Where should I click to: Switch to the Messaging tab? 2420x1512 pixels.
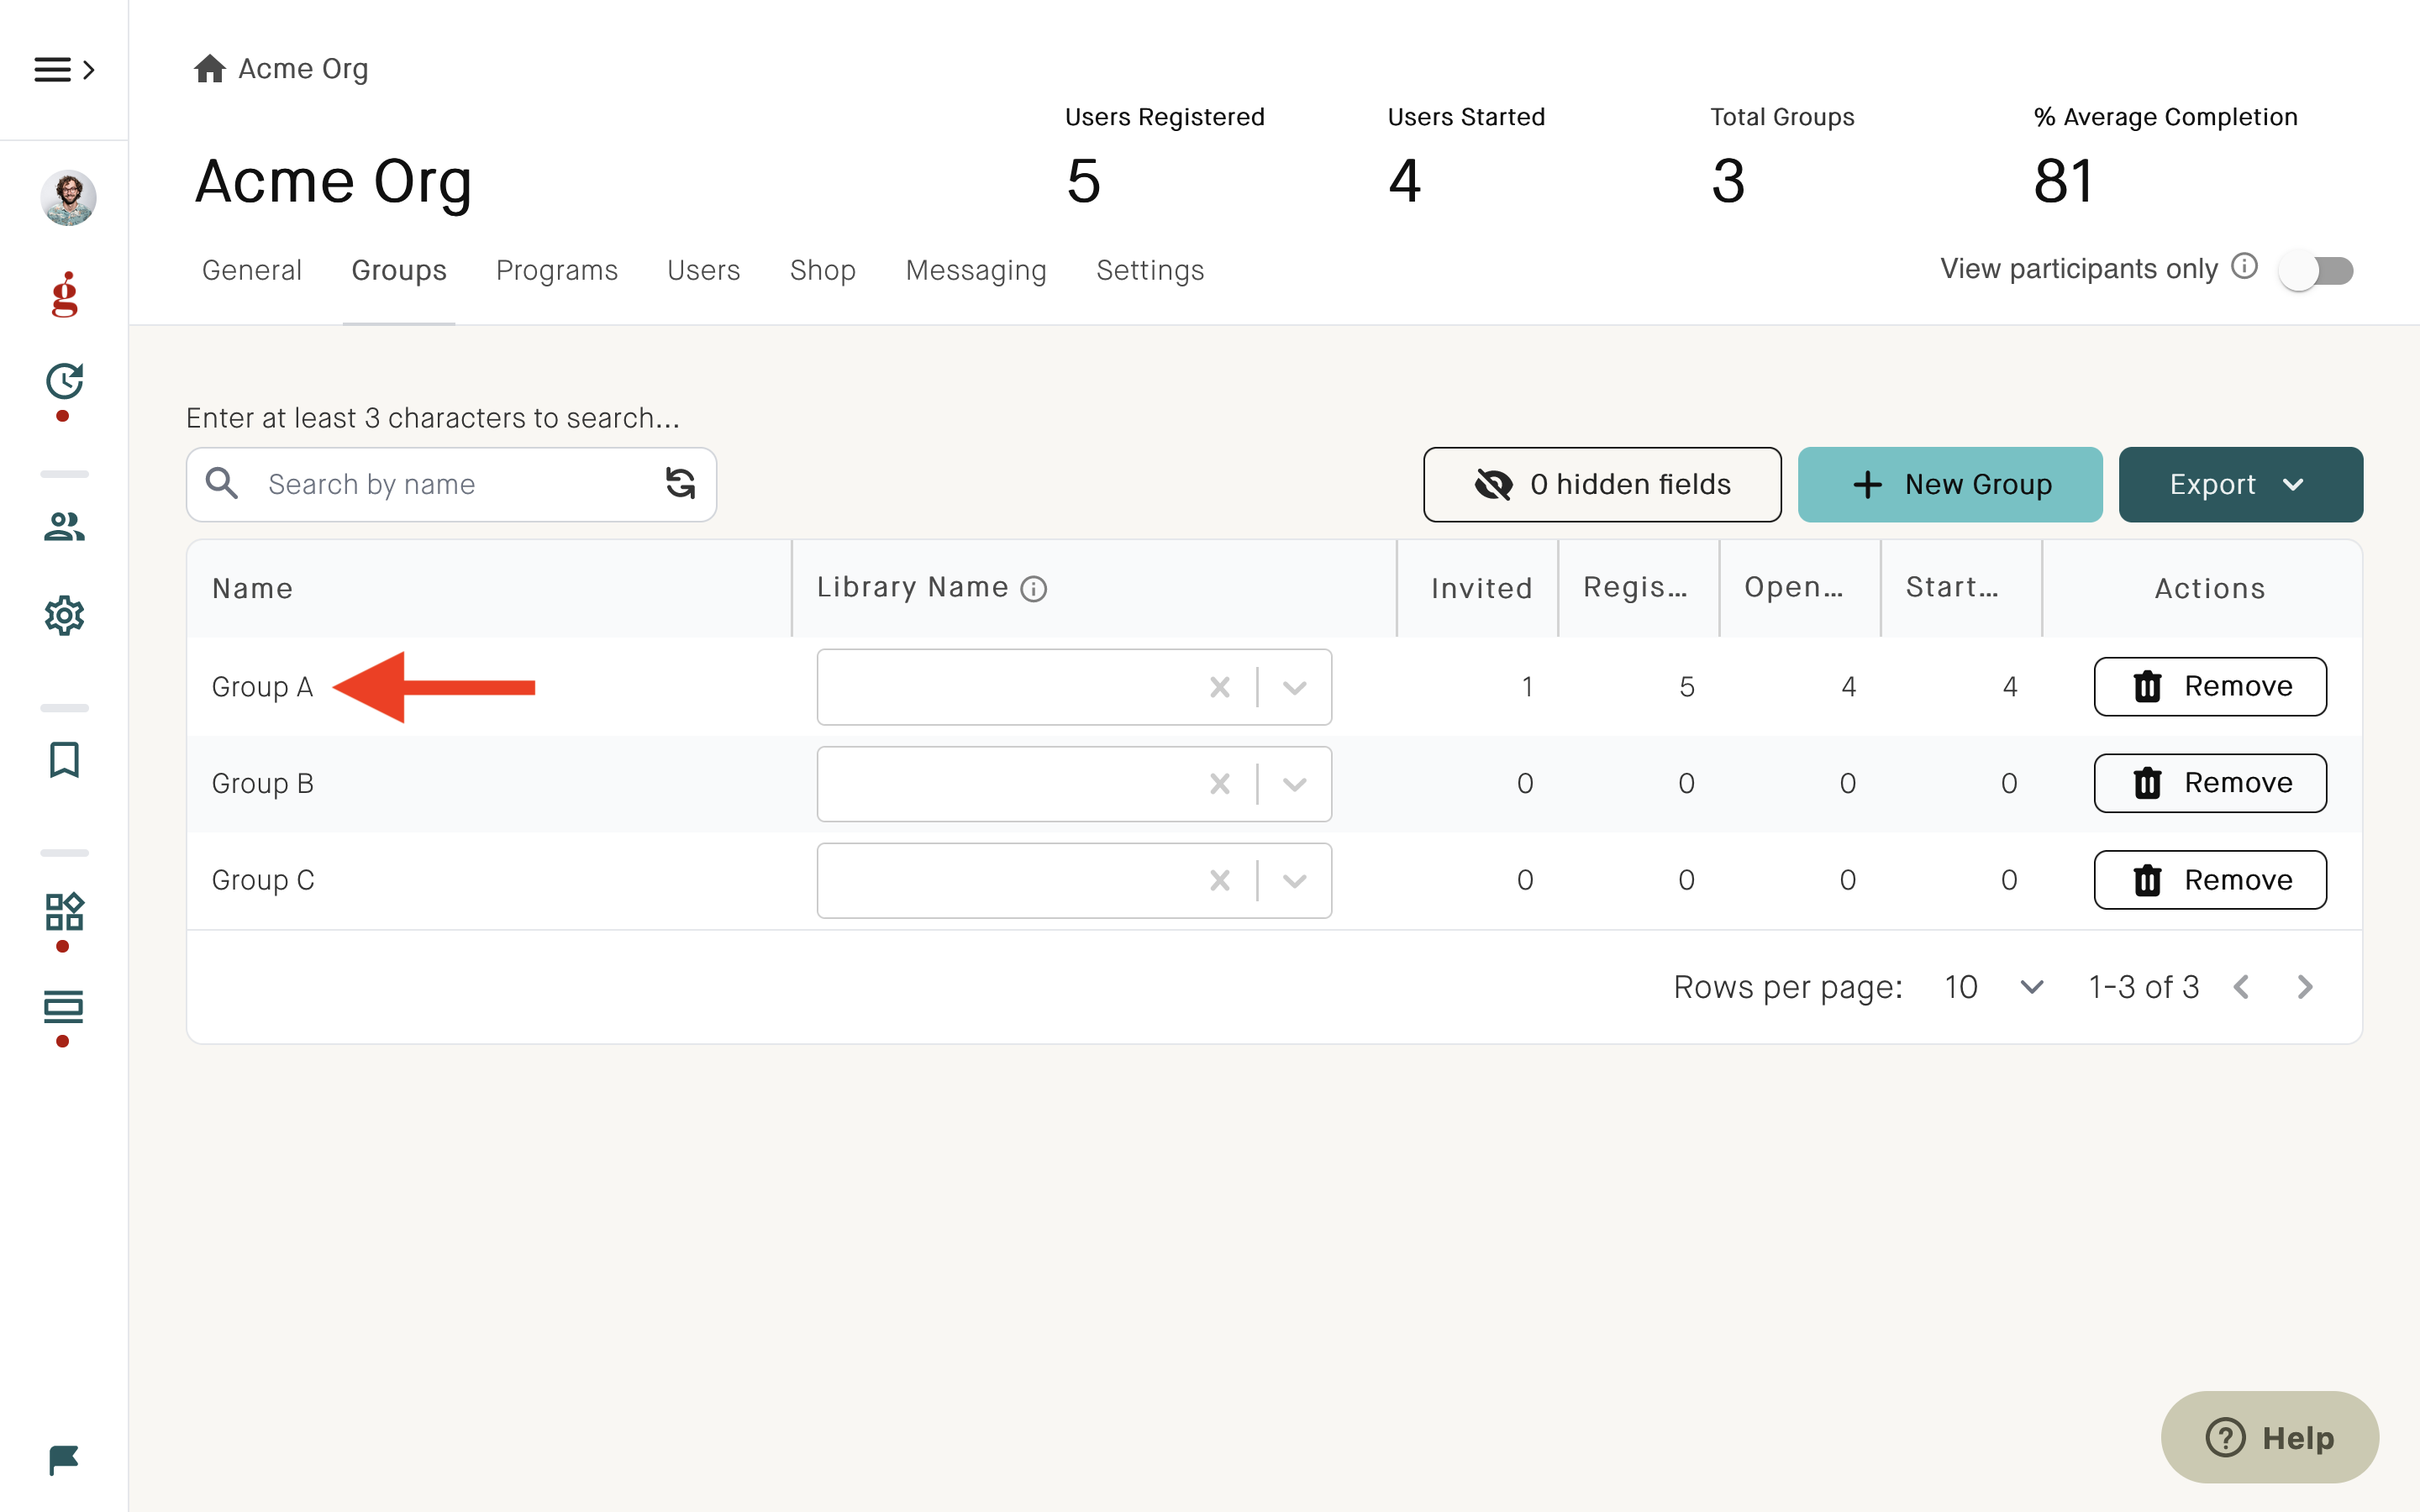976,270
